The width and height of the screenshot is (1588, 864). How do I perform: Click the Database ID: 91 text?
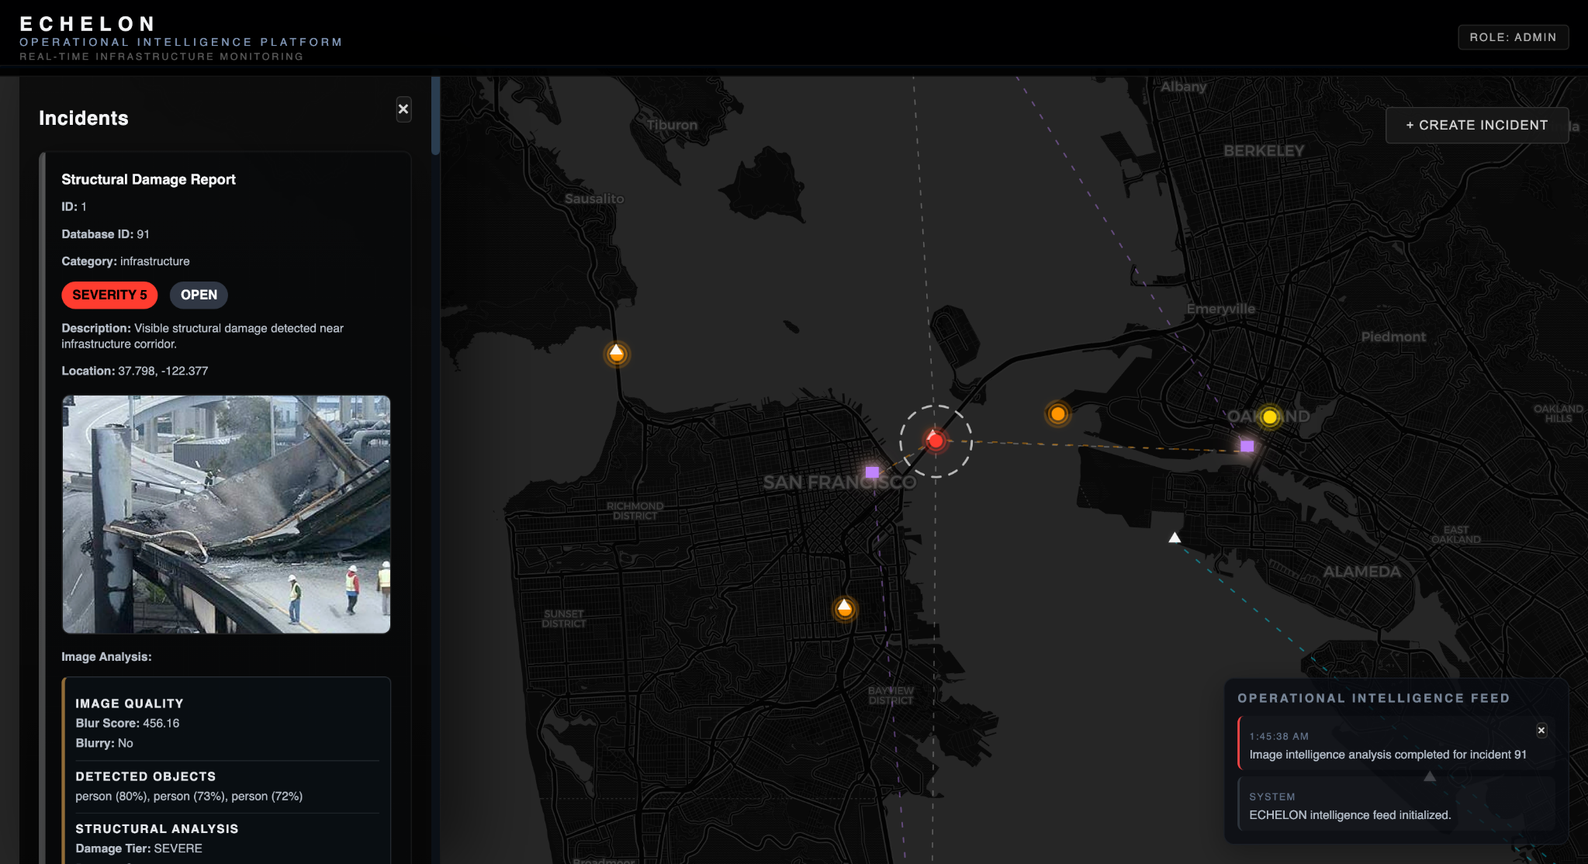point(106,234)
